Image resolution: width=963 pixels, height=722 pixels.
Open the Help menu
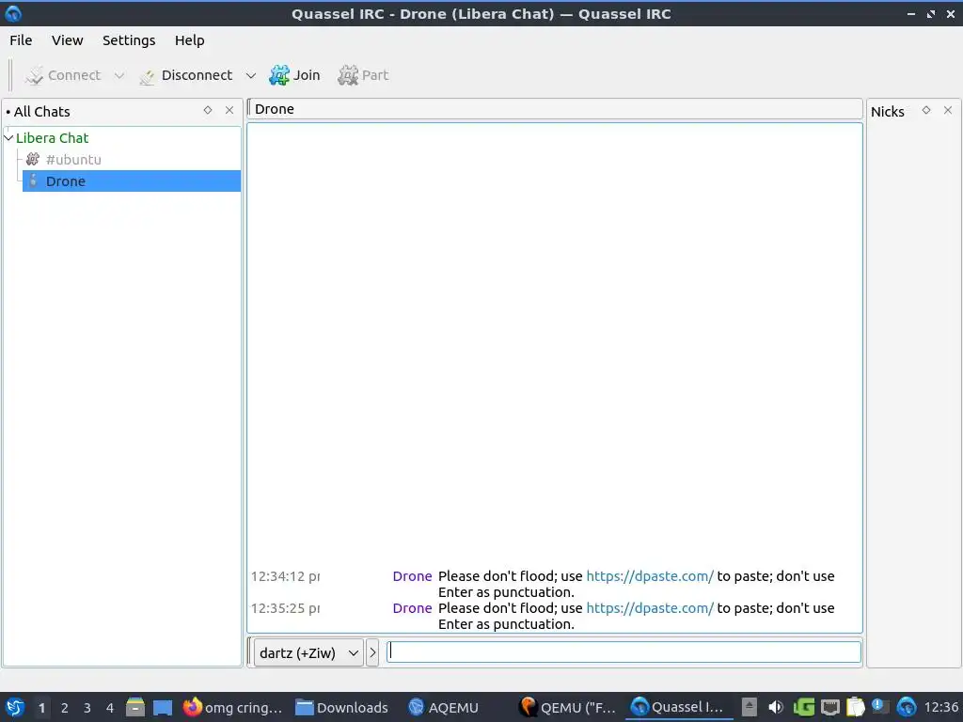[x=189, y=40]
